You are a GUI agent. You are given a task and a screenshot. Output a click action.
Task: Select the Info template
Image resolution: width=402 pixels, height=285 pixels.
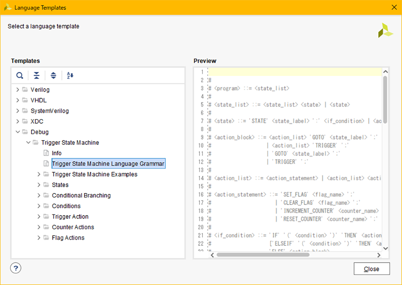tap(57, 153)
